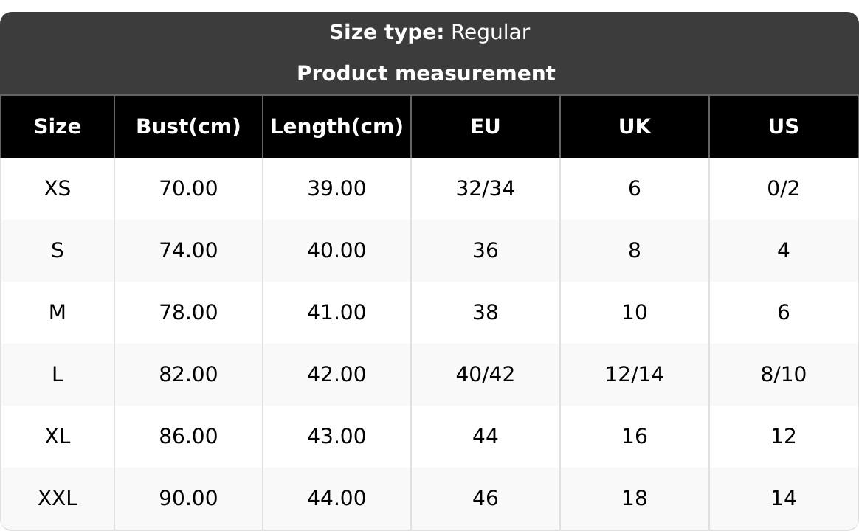Viewport: 859px width, 531px height.
Task: Select the Length(cm) column header
Action: click(337, 127)
